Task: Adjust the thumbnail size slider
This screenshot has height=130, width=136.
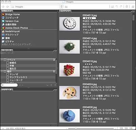Action: pyautogui.click(x=76, y=128)
